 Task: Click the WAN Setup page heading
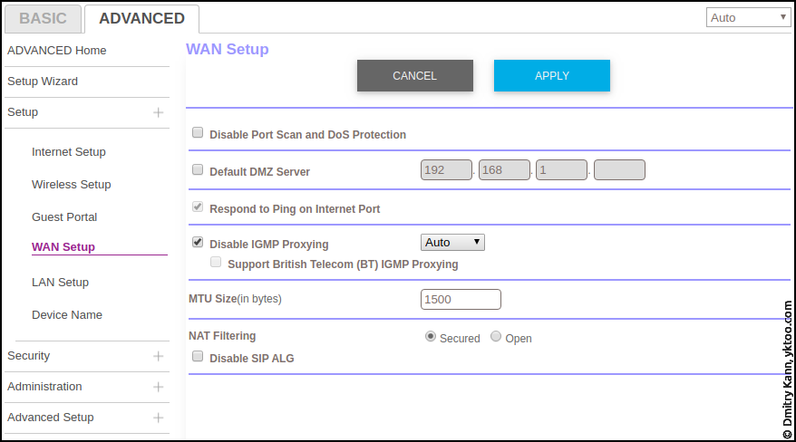click(x=228, y=49)
